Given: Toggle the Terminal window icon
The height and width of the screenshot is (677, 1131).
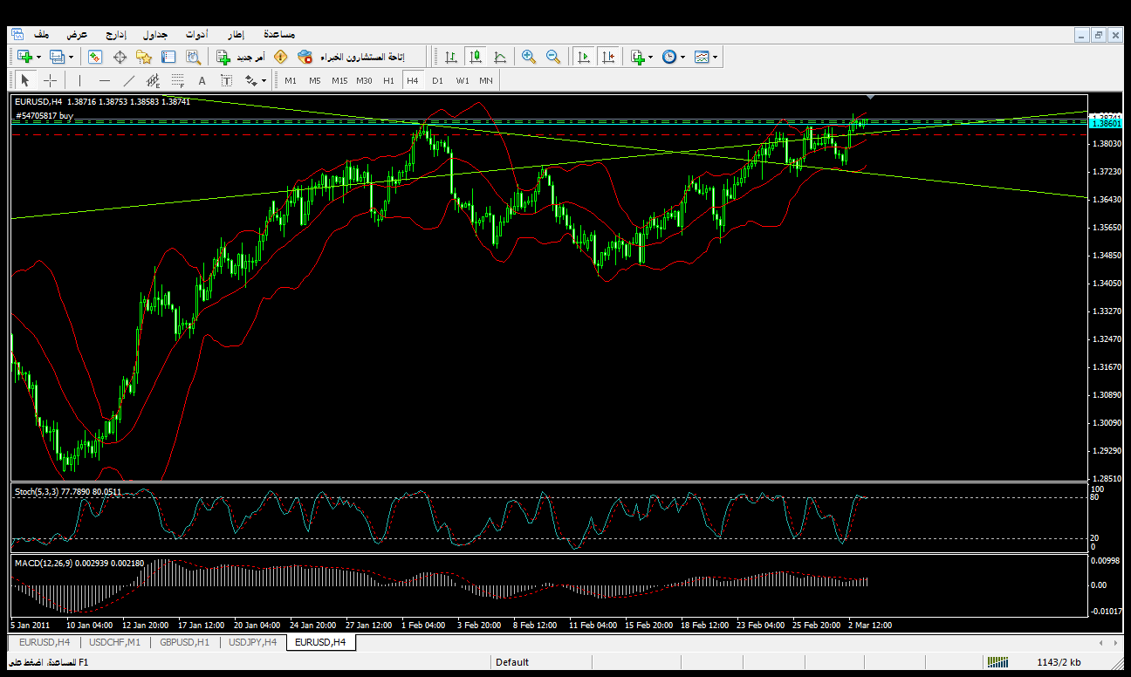Looking at the screenshot, I should [168, 57].
